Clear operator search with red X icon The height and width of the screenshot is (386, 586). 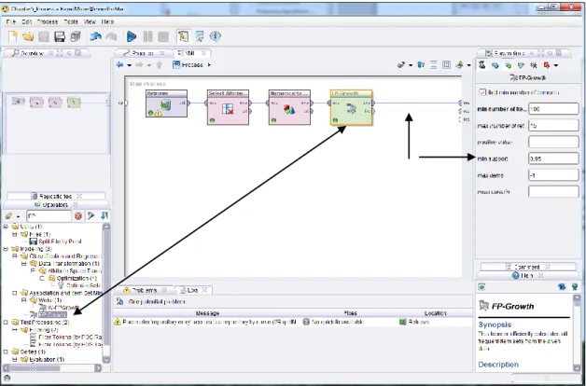pos(78,216)
